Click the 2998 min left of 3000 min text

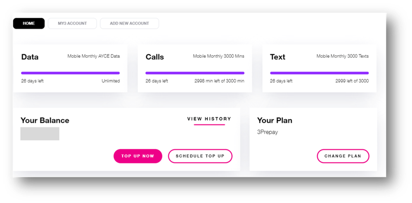point(219,81)
